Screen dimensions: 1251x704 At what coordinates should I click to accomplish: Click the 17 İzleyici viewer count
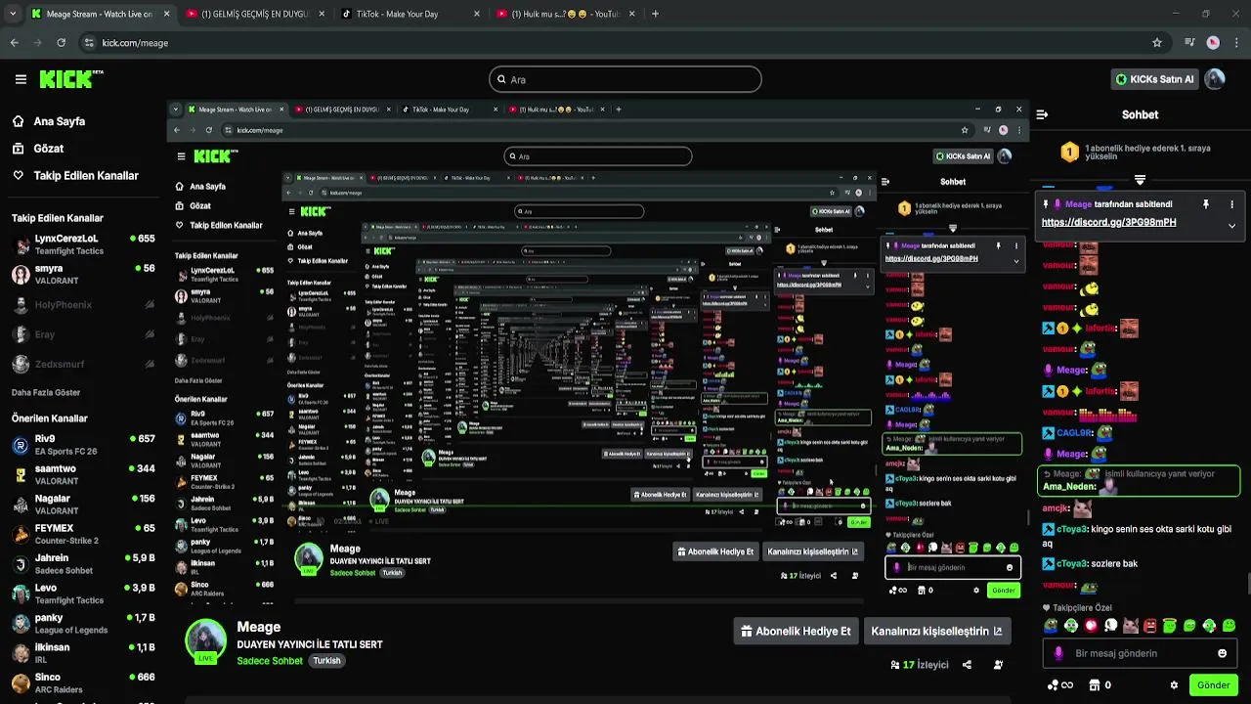(919, 665)
